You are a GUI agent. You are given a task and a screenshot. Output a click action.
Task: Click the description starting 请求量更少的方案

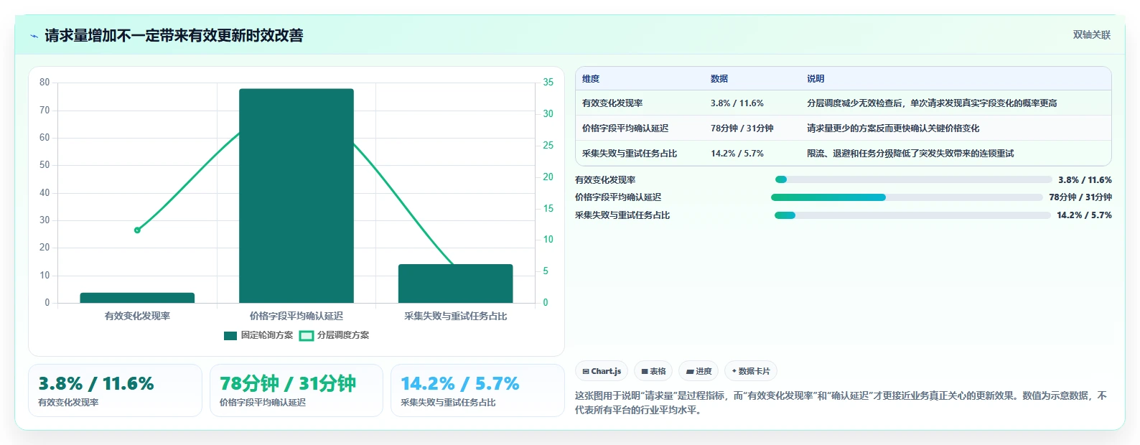click(893, 128)
